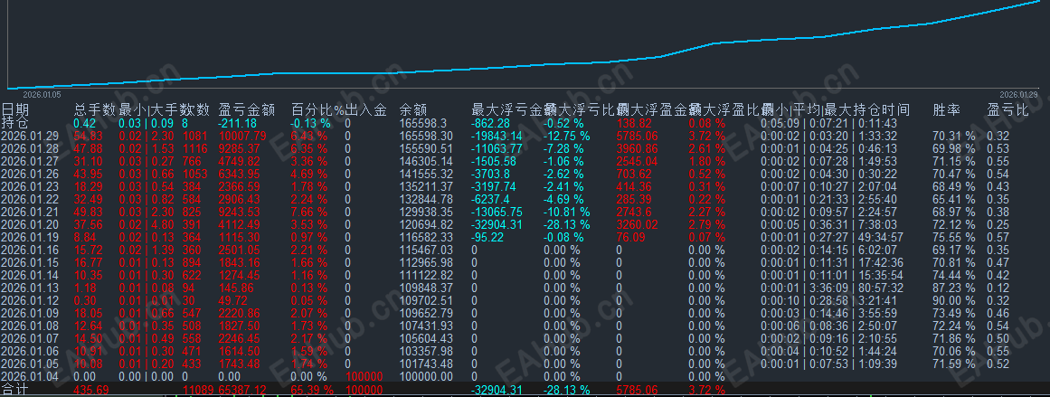Click the open position loss -211.18
This screenshot has width=1050, height=397.
tap(238, 123)
